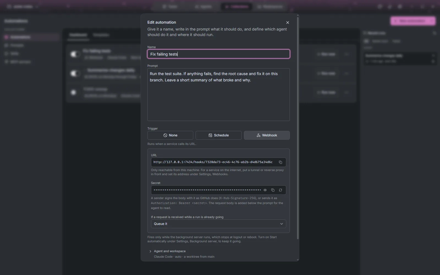Viewport: 440px width, 275px height.
Task: Click the 'Fires only while the background server runs' note
Action: [x=212, y=239]
